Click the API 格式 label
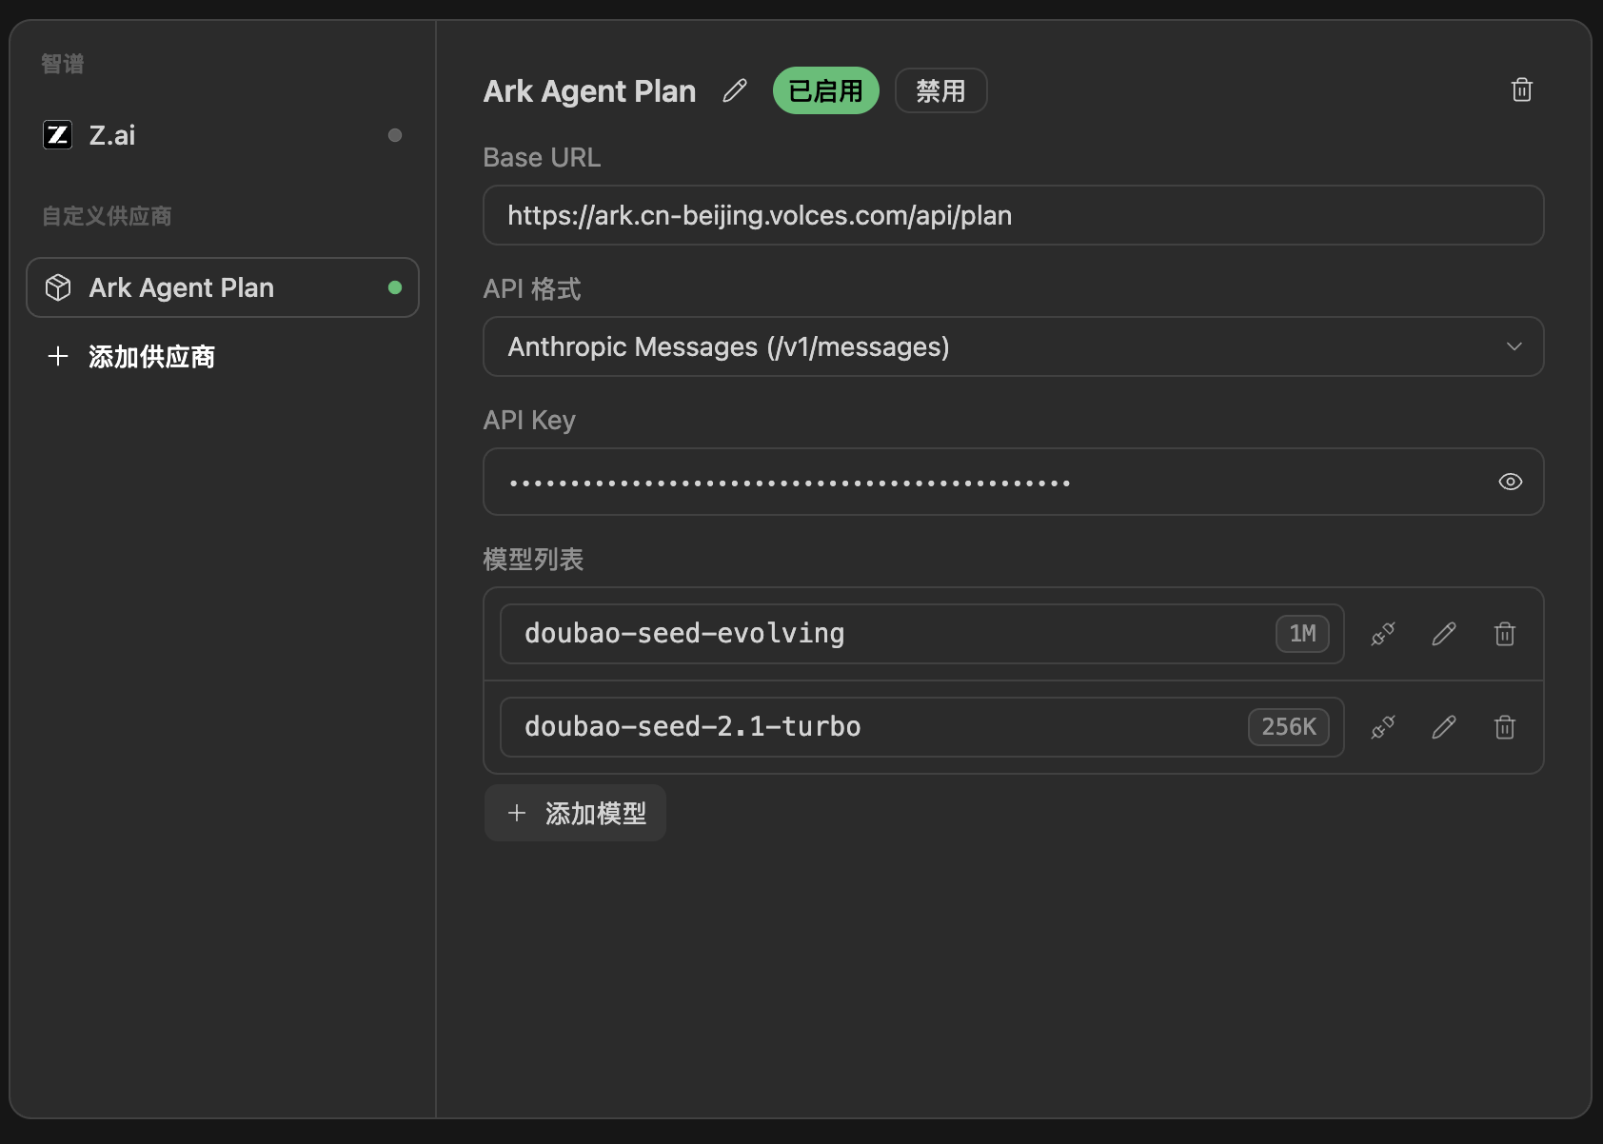Viewport: 1603px width, 1144px height. point(532,289)
